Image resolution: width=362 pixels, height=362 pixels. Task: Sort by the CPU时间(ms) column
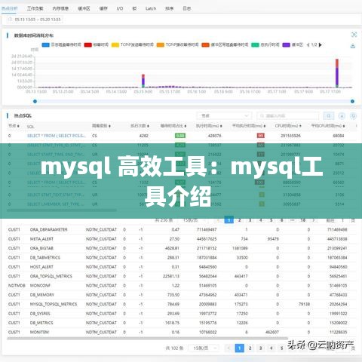pyautogui.click(x=288, y=126)
